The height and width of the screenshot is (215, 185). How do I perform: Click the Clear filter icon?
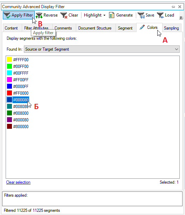pos(64,15)
